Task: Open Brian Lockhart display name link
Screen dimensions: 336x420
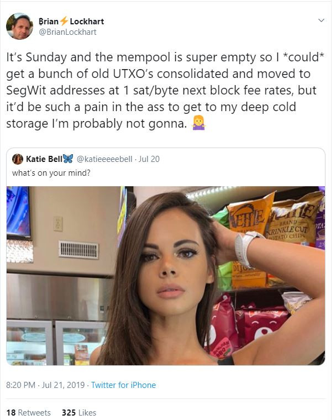Action: tap(71, 21)
